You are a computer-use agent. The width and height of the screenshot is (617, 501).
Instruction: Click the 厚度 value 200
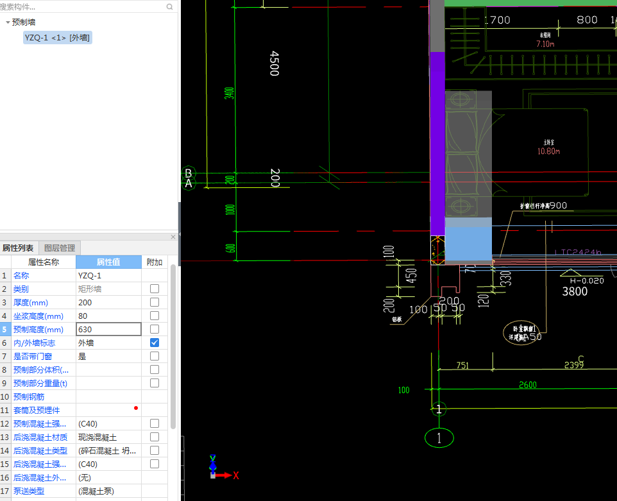(108, 302)
